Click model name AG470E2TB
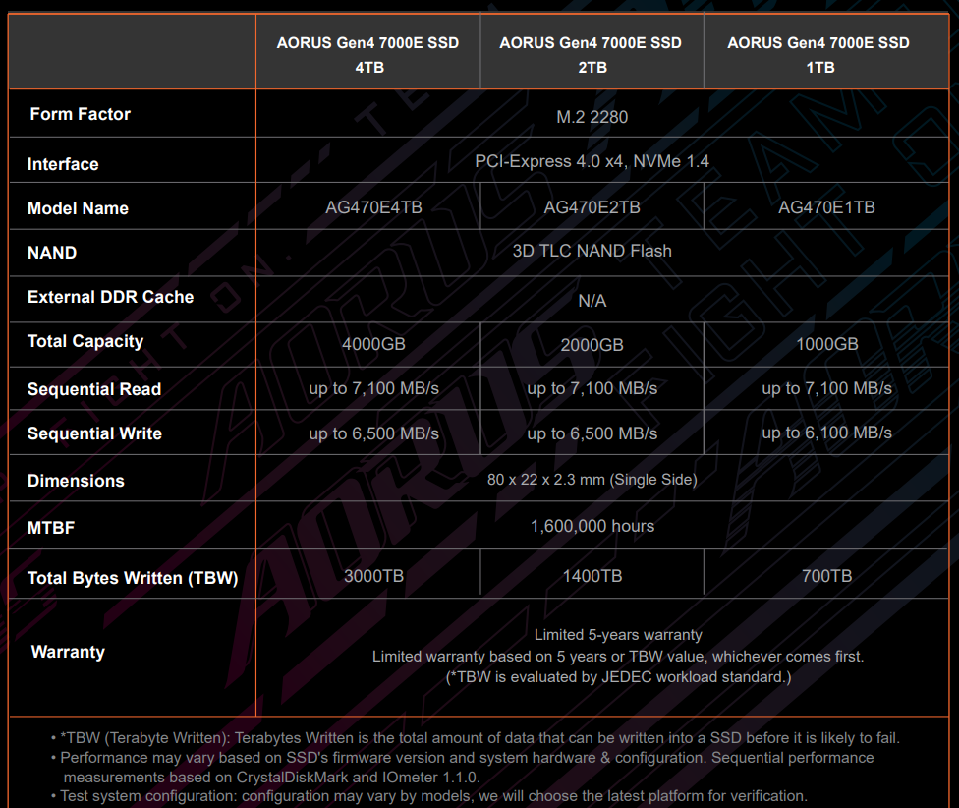The image size is (959, 808). [x=592, y=207]
